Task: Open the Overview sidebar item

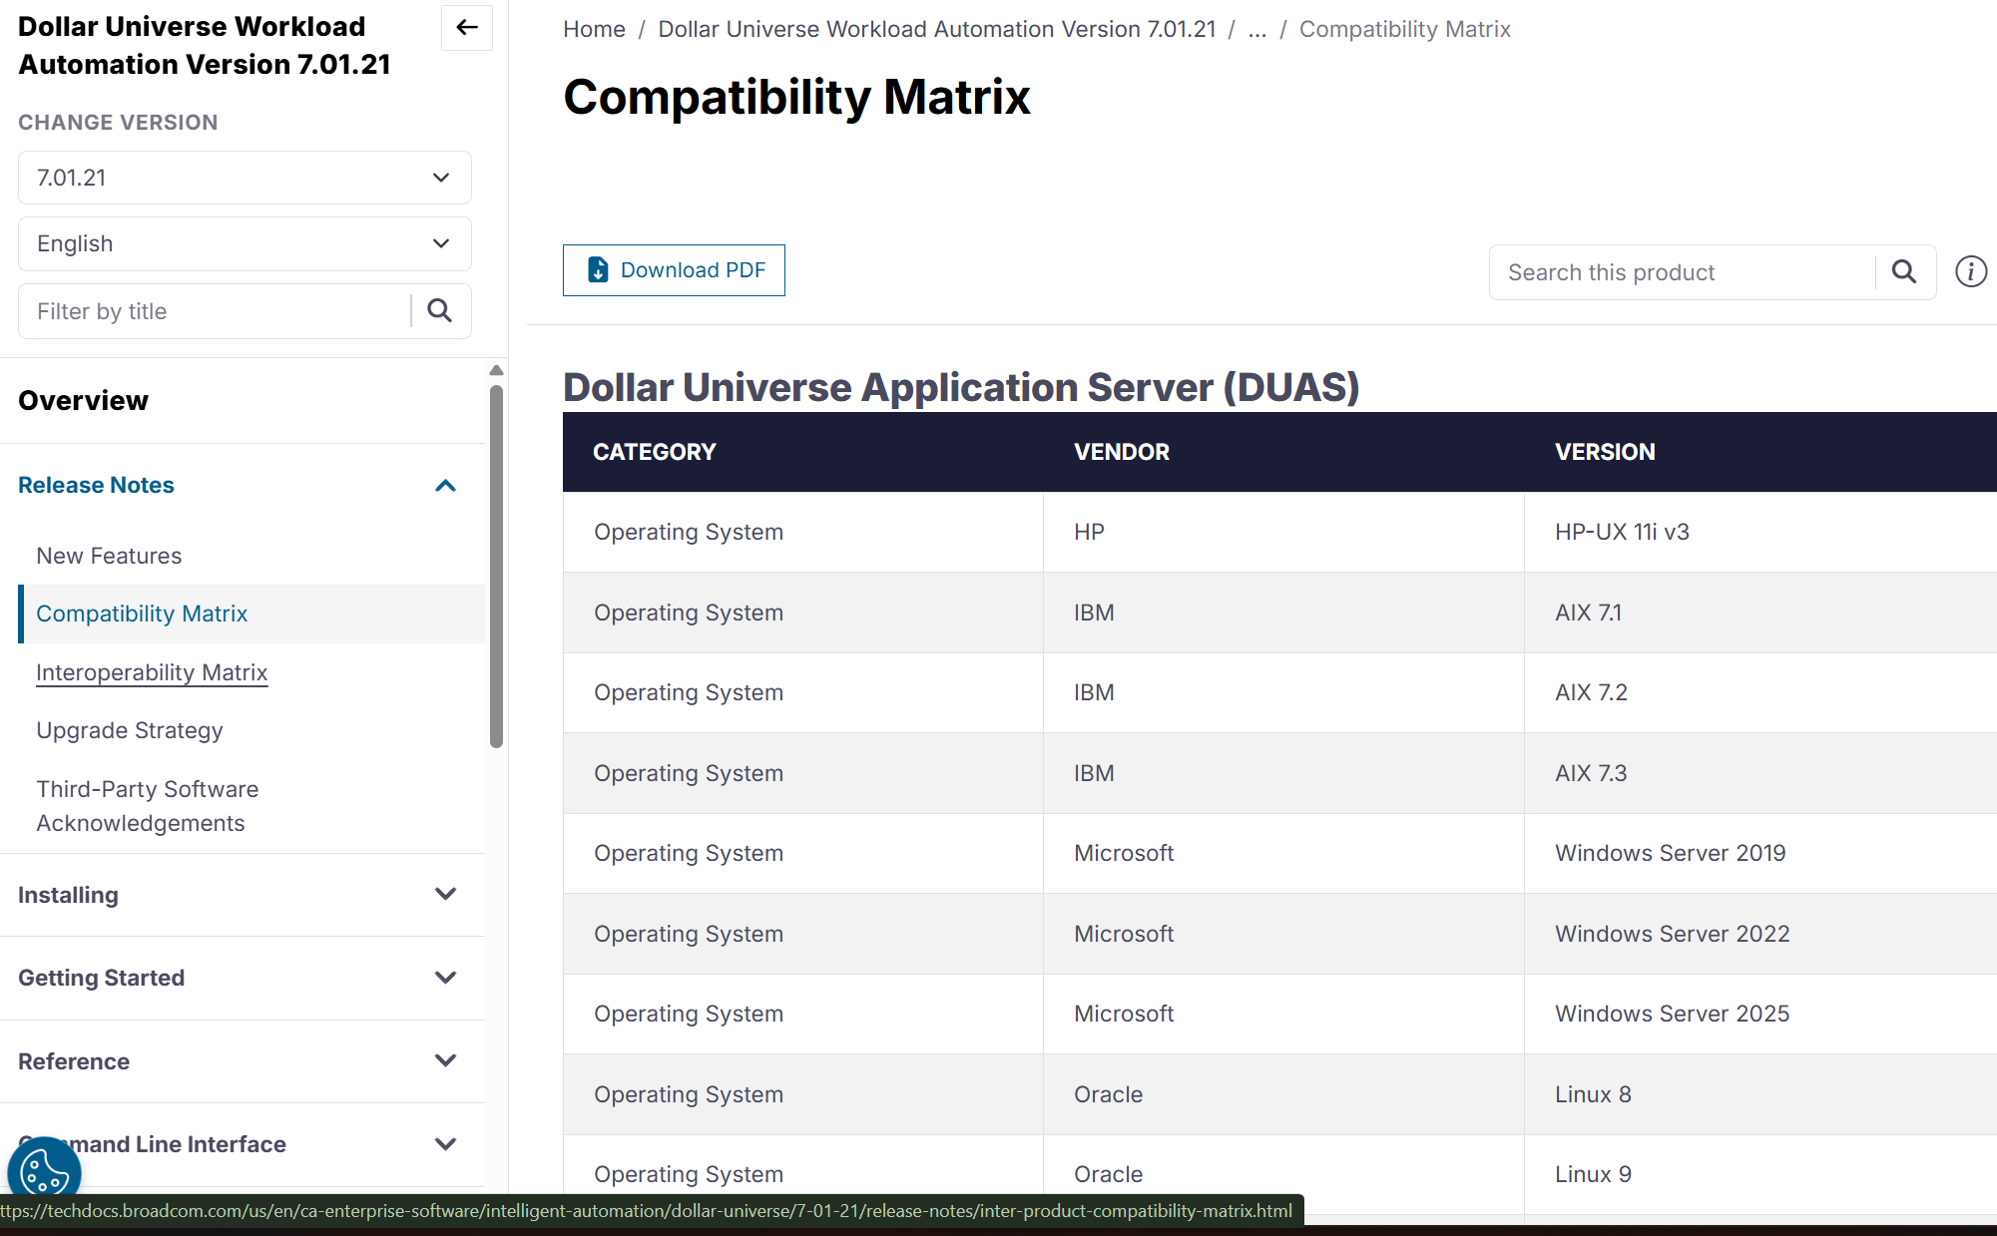Action: click(x=84, y=400)
